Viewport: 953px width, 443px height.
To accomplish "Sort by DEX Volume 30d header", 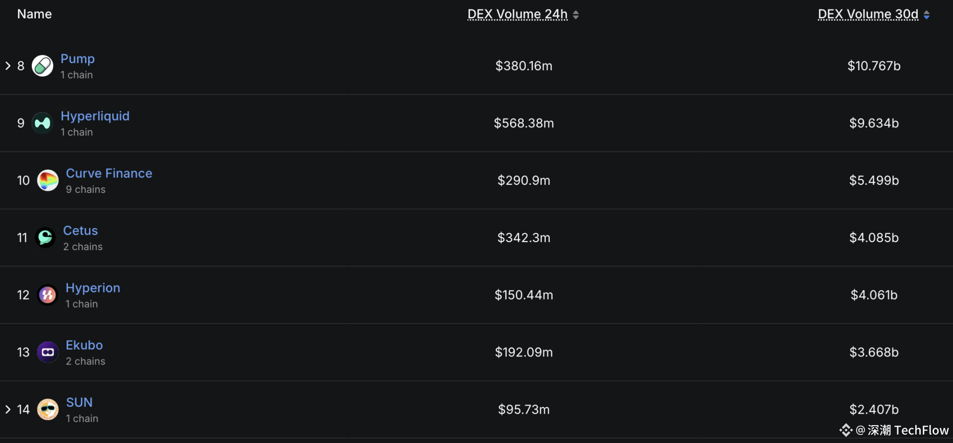I will [x=868, y=14].
